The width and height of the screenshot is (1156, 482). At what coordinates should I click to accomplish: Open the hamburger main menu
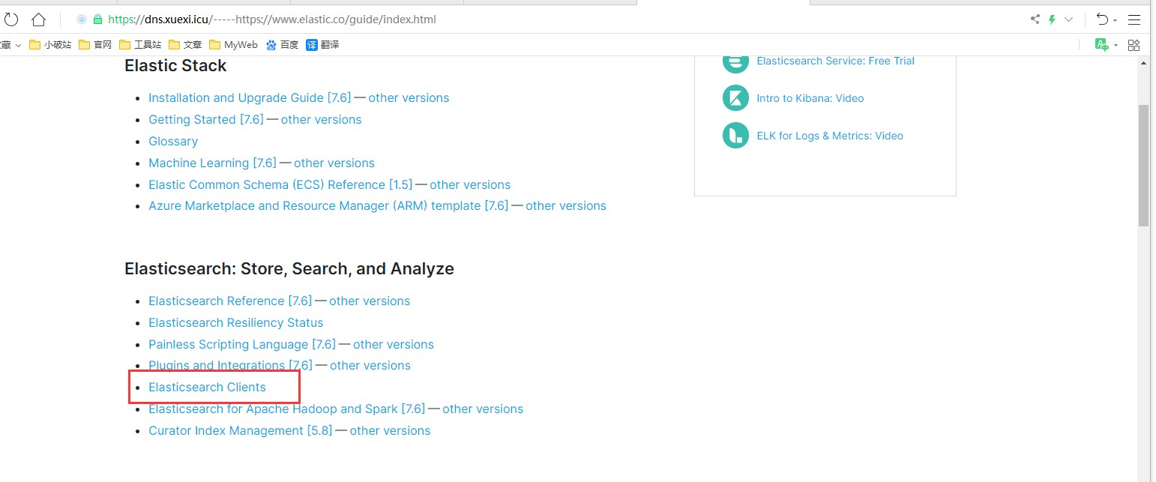click(1134, 19)
